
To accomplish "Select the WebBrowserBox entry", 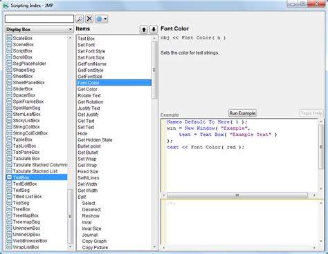I will point(37,241).
